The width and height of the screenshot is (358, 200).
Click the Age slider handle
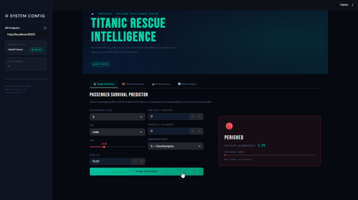pyautogui.click(x=104, y=147)
